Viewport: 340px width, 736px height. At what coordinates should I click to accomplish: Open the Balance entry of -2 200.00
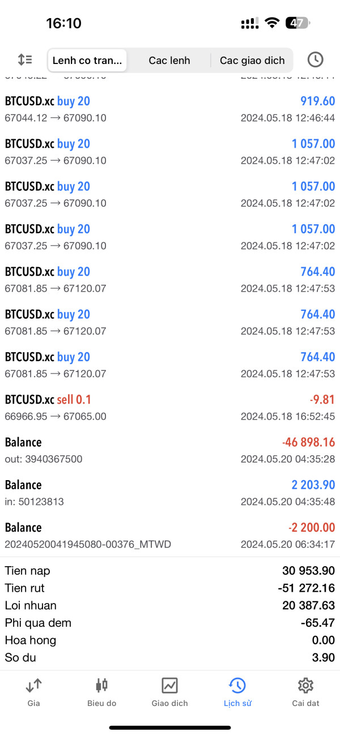[170, 535]
